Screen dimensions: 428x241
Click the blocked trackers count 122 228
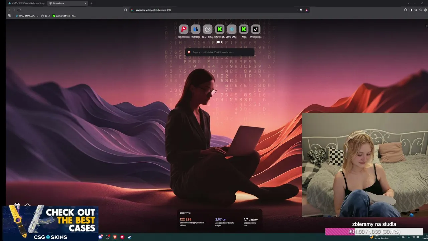[x=185, y=219]
